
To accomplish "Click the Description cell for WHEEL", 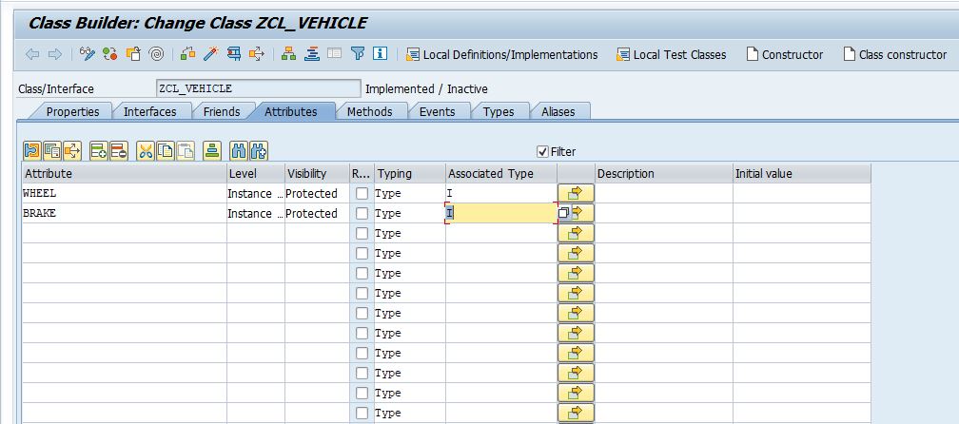I will pyautogui.click(x=664, y=193).
